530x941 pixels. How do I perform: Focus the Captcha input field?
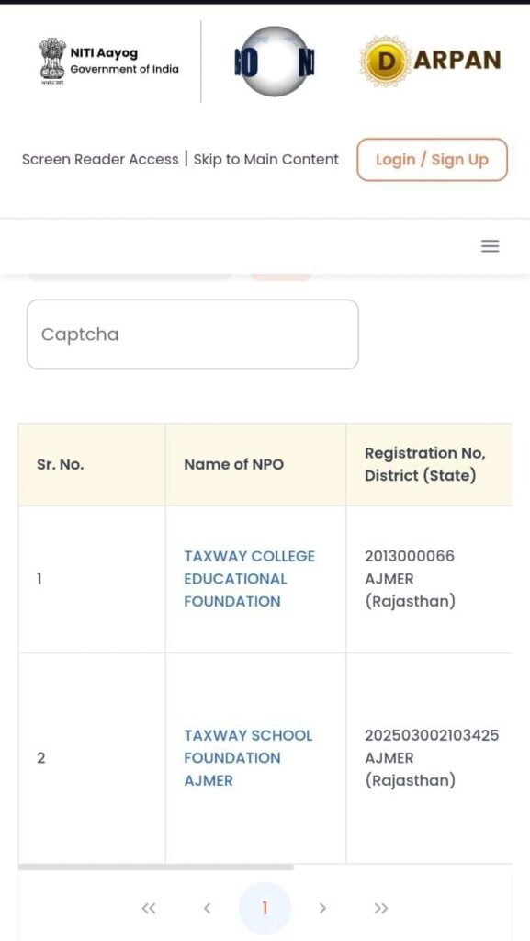(193, 334)
